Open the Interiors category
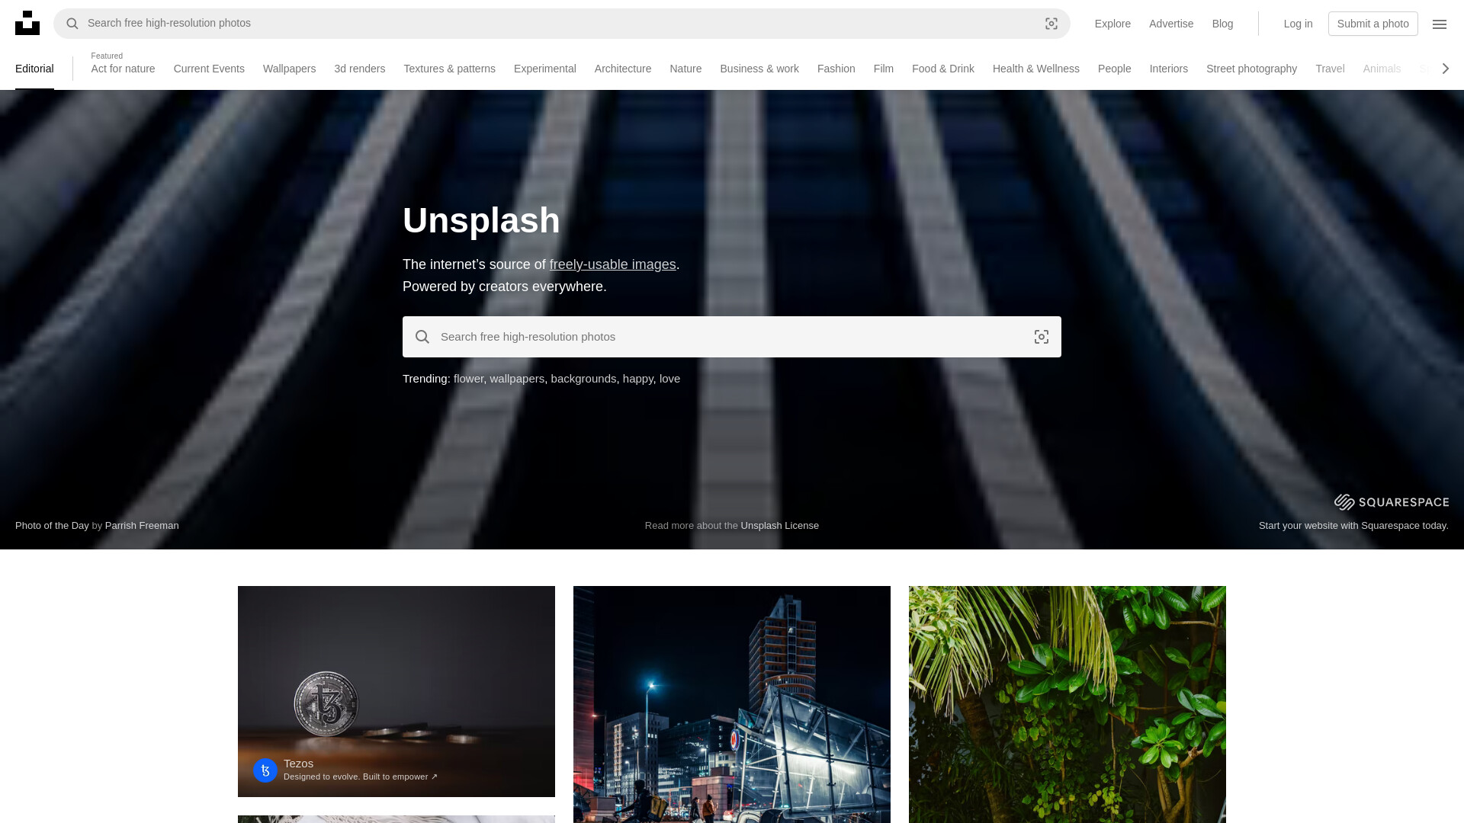 pyautogui.click(x=1168, y=69)
